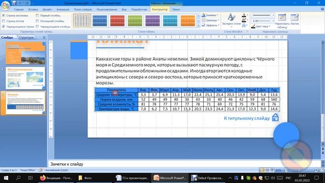Fit the slide to the window
This screenshot has width=325, height=183.
(x=322, y=170)
